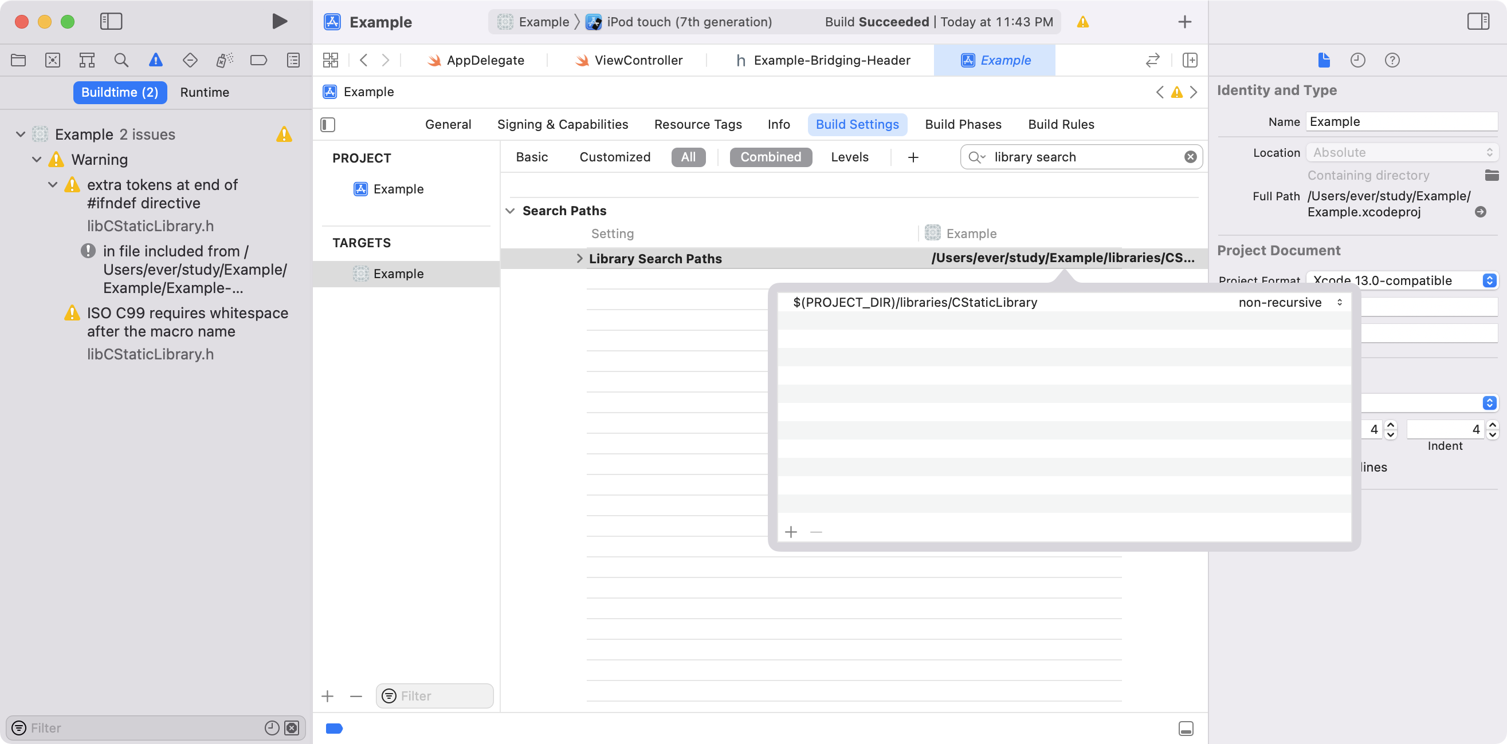
Task: Increase the Indent width stepper
Action: [1492, 425]
